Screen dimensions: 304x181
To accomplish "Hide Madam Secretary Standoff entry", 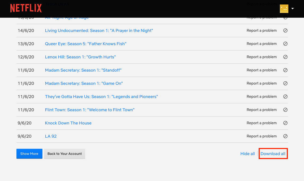I will 285,70.
